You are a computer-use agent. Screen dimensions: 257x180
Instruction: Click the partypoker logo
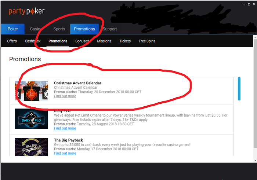click(26, 11)
